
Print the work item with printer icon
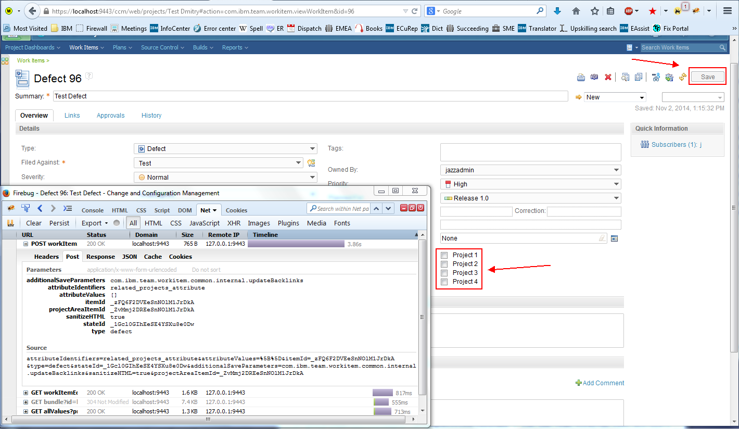[x=581, y=77]
